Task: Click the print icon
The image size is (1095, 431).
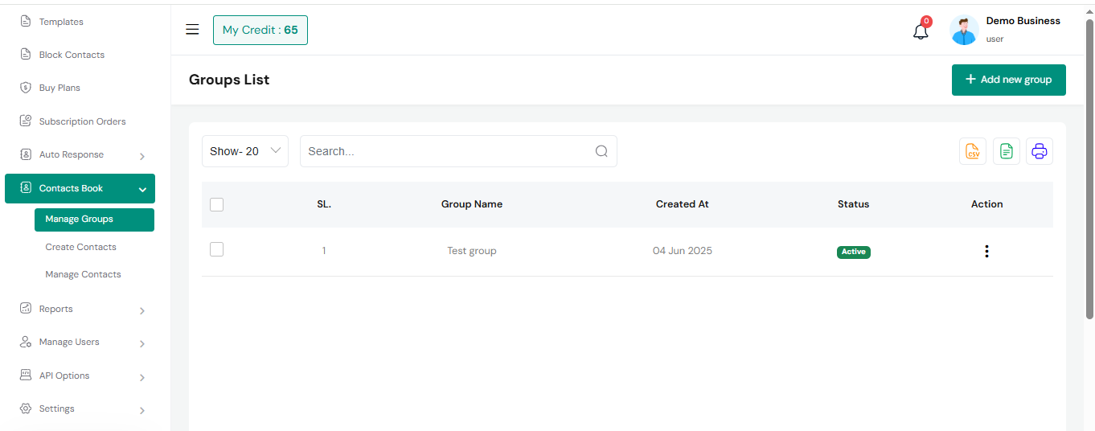Action: (1040, 151)
